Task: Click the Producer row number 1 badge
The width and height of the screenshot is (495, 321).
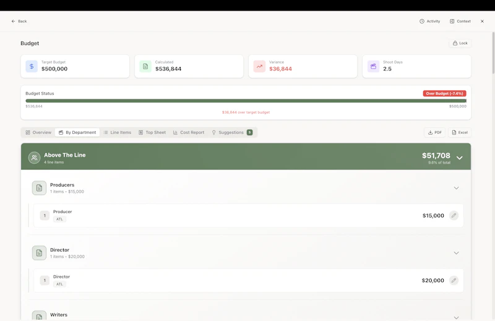Action: 45,215
